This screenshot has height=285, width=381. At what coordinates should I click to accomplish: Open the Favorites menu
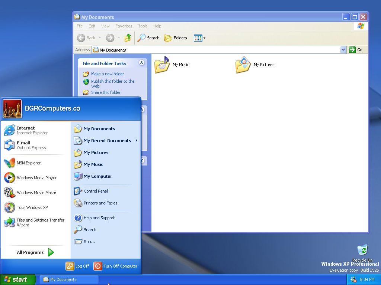124,26
